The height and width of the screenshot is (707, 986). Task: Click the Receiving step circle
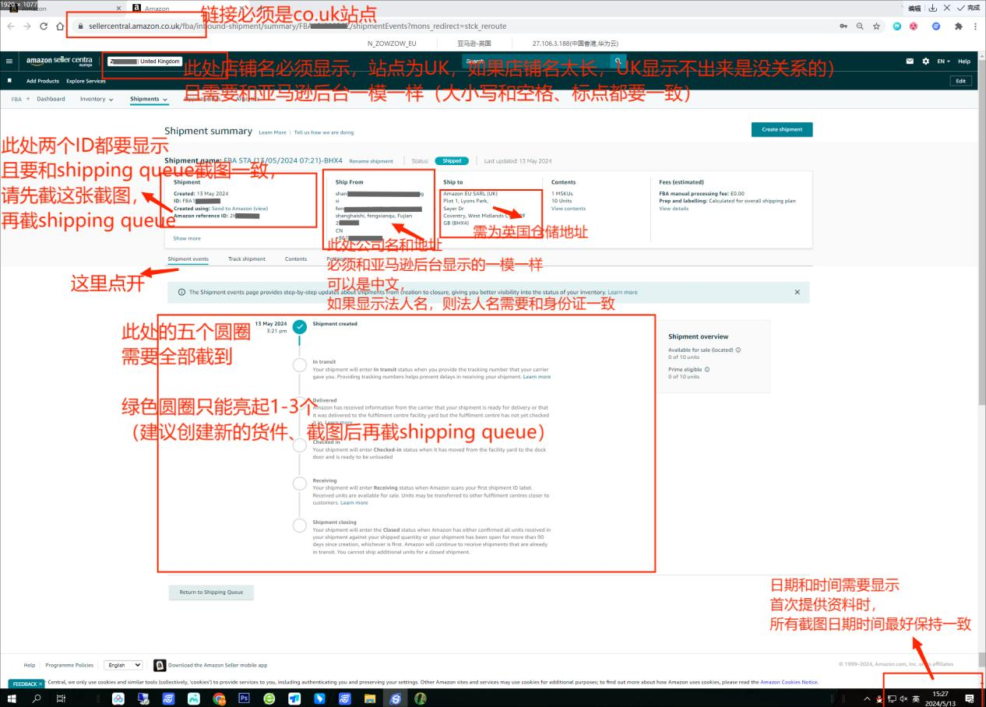click(299, 484)
